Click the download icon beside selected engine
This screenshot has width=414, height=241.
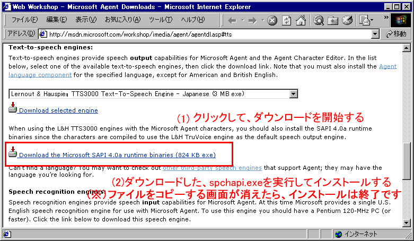(x=13, y=108)
